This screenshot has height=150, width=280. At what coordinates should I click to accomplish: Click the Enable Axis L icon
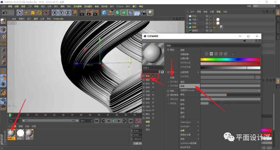tap(3, 71)
